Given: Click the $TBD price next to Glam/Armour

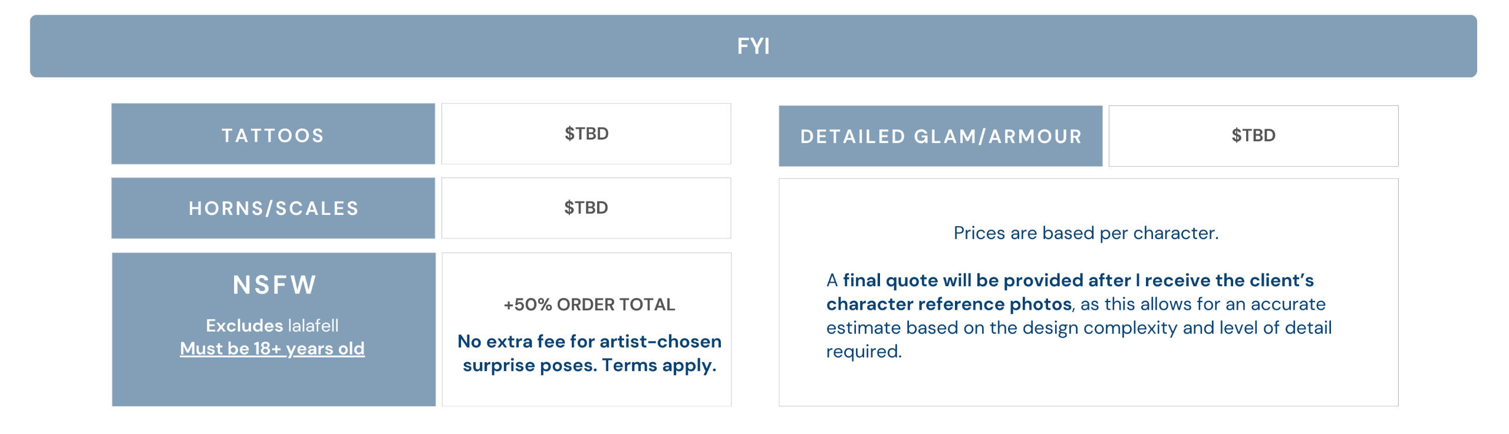Looking at the screenshot, I should tap(1253, 136).
